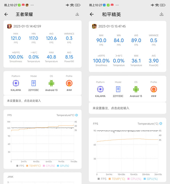Select the 84.0 MIN FPS value
Screen dimensions: 170x184
[119, 40]
